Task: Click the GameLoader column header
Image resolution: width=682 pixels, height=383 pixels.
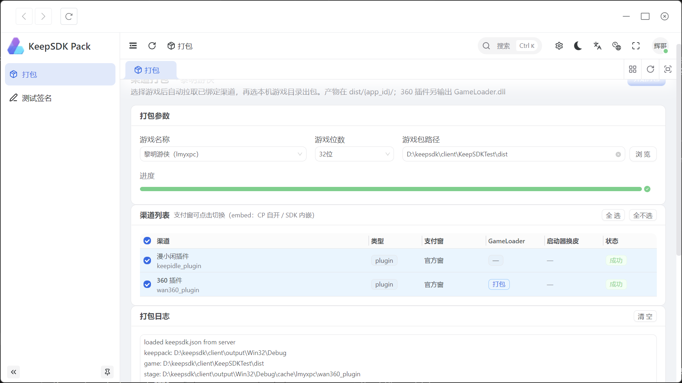Action: pos(506,241)
